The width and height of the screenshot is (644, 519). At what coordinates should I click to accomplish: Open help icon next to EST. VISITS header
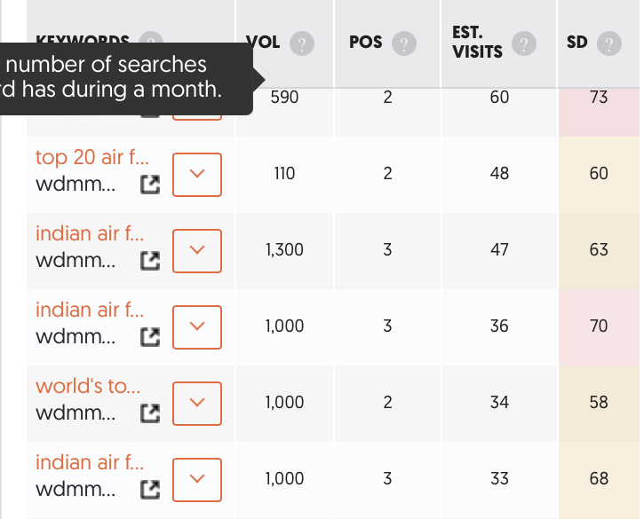[524, 43]
